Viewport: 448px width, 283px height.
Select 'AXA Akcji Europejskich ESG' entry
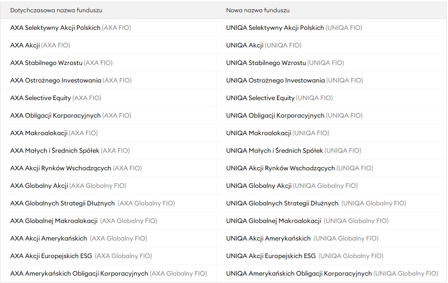click(51, 256)
